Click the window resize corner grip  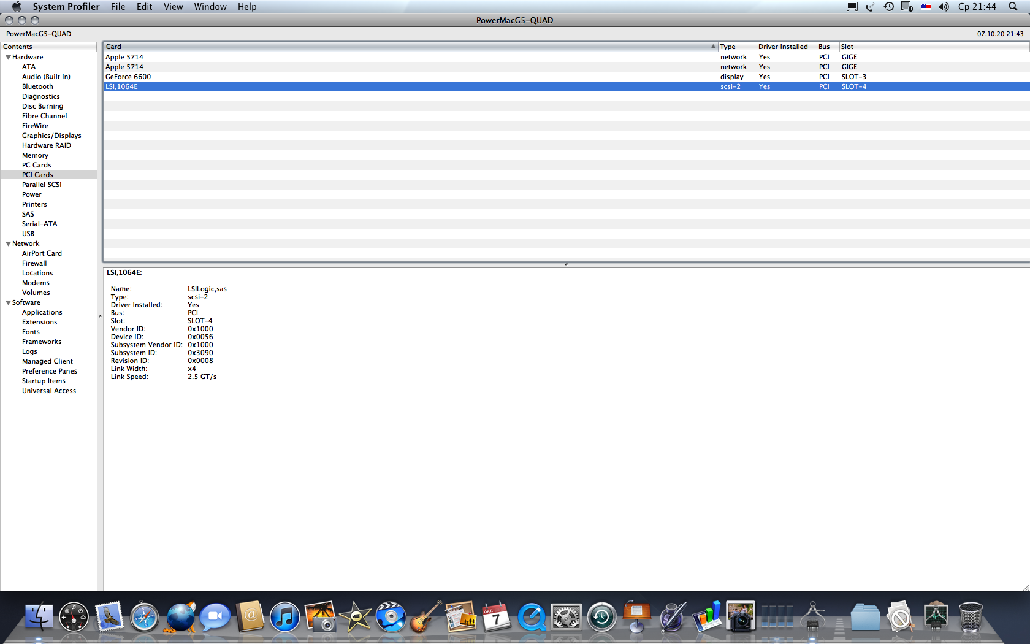pyautogui.click(x=1025, y=587)
